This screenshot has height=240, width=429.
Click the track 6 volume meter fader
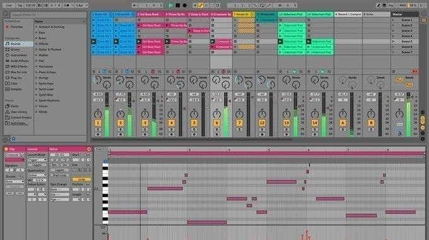[x=226, y=114]
